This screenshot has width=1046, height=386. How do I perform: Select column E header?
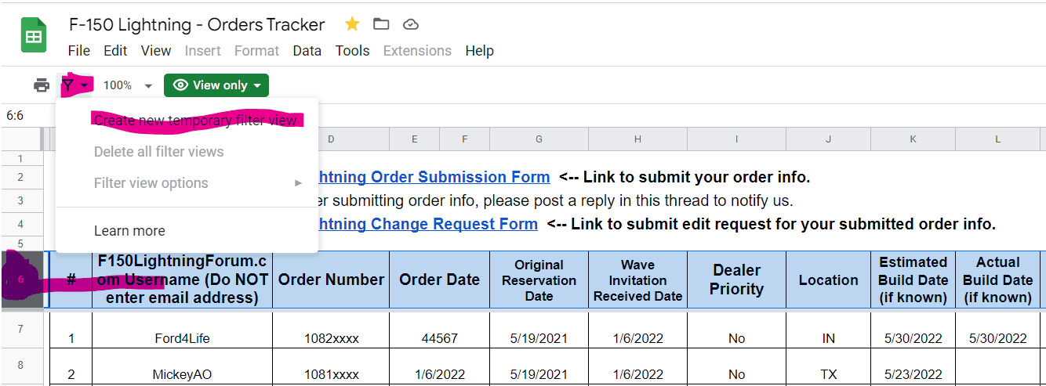[x=414, y=139]
